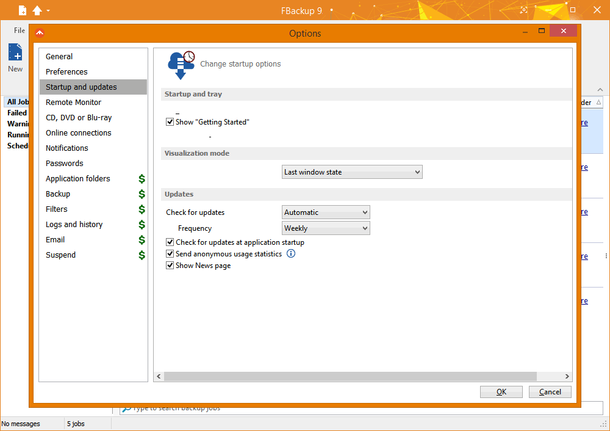This screenshot has height=431, width=610.
Task: Select Online connections page
Action: point(93,132)
